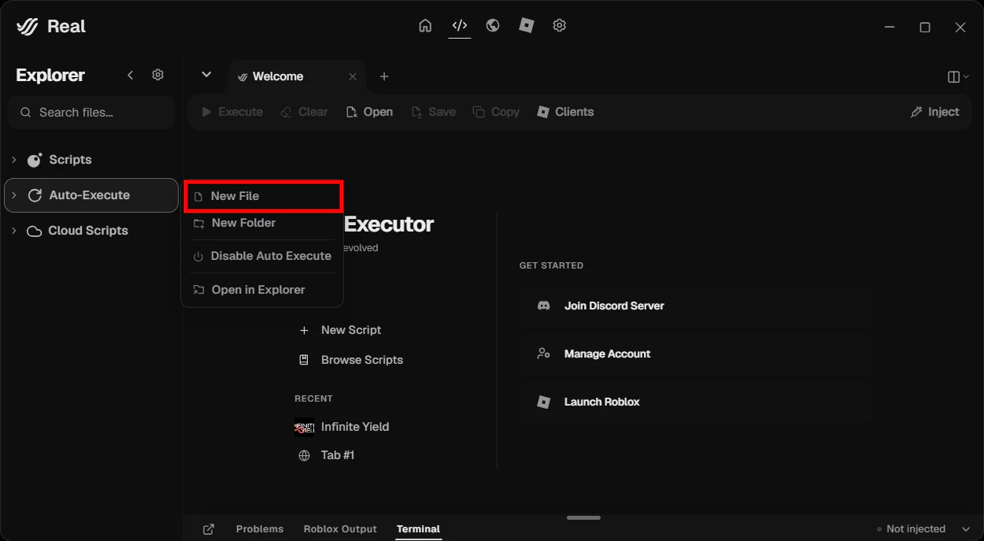Click the pencil icon on Inject
984x541 pixels.
click(916, 112)
